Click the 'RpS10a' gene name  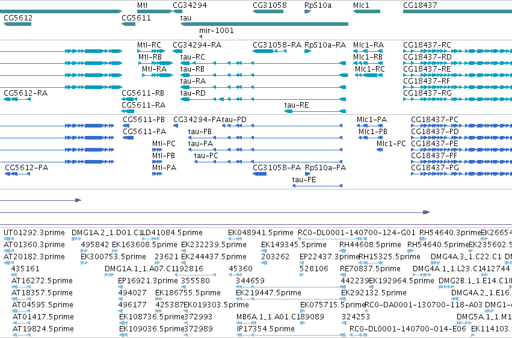318,5
